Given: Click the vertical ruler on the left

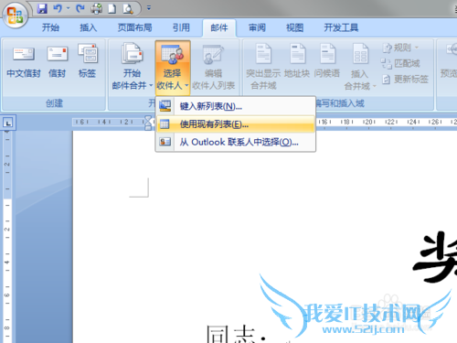Looking at the screenshot, I should pos(7,236).
